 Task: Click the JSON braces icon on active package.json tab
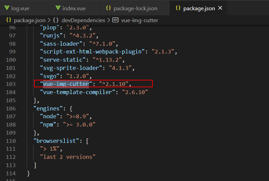click(x=178, y=8)
